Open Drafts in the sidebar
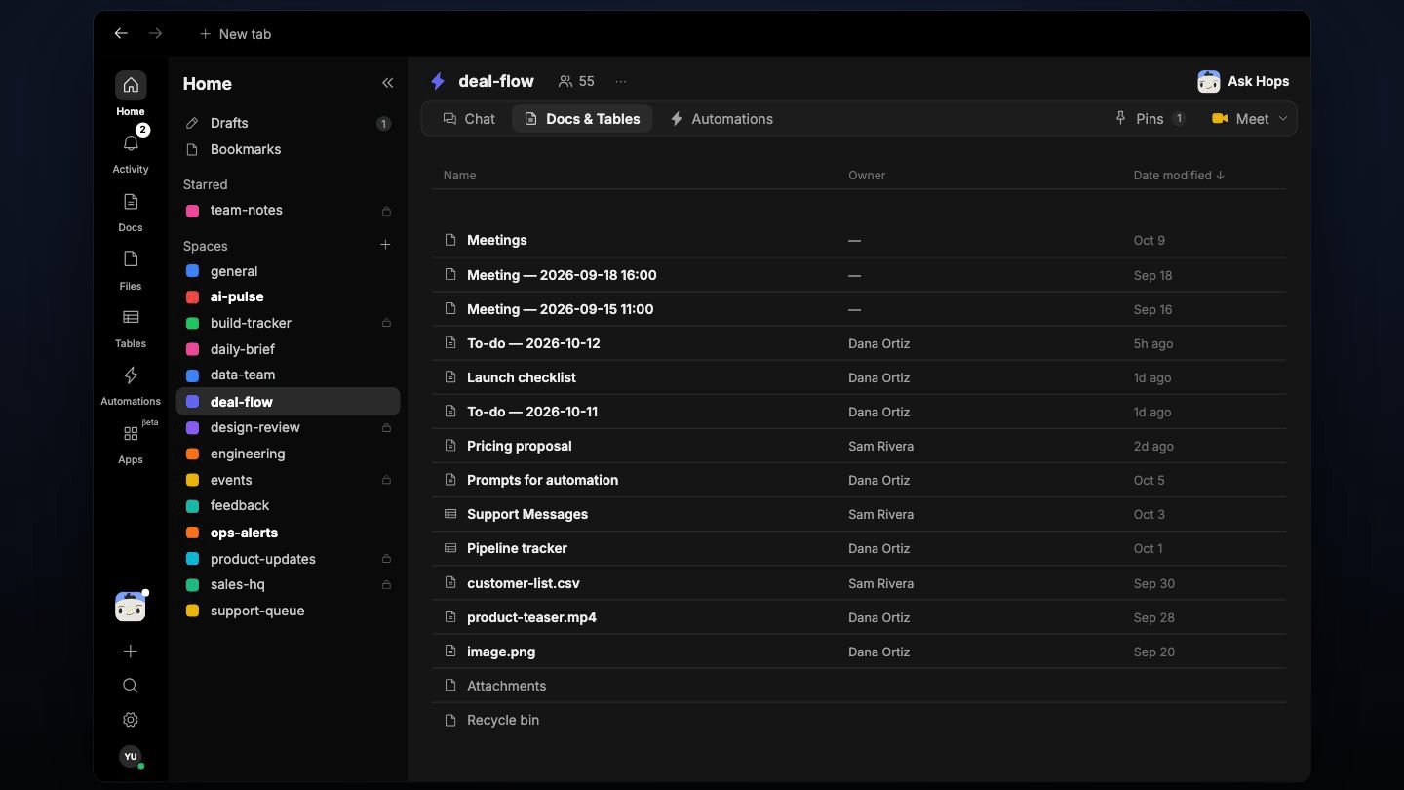 [288, 123]
